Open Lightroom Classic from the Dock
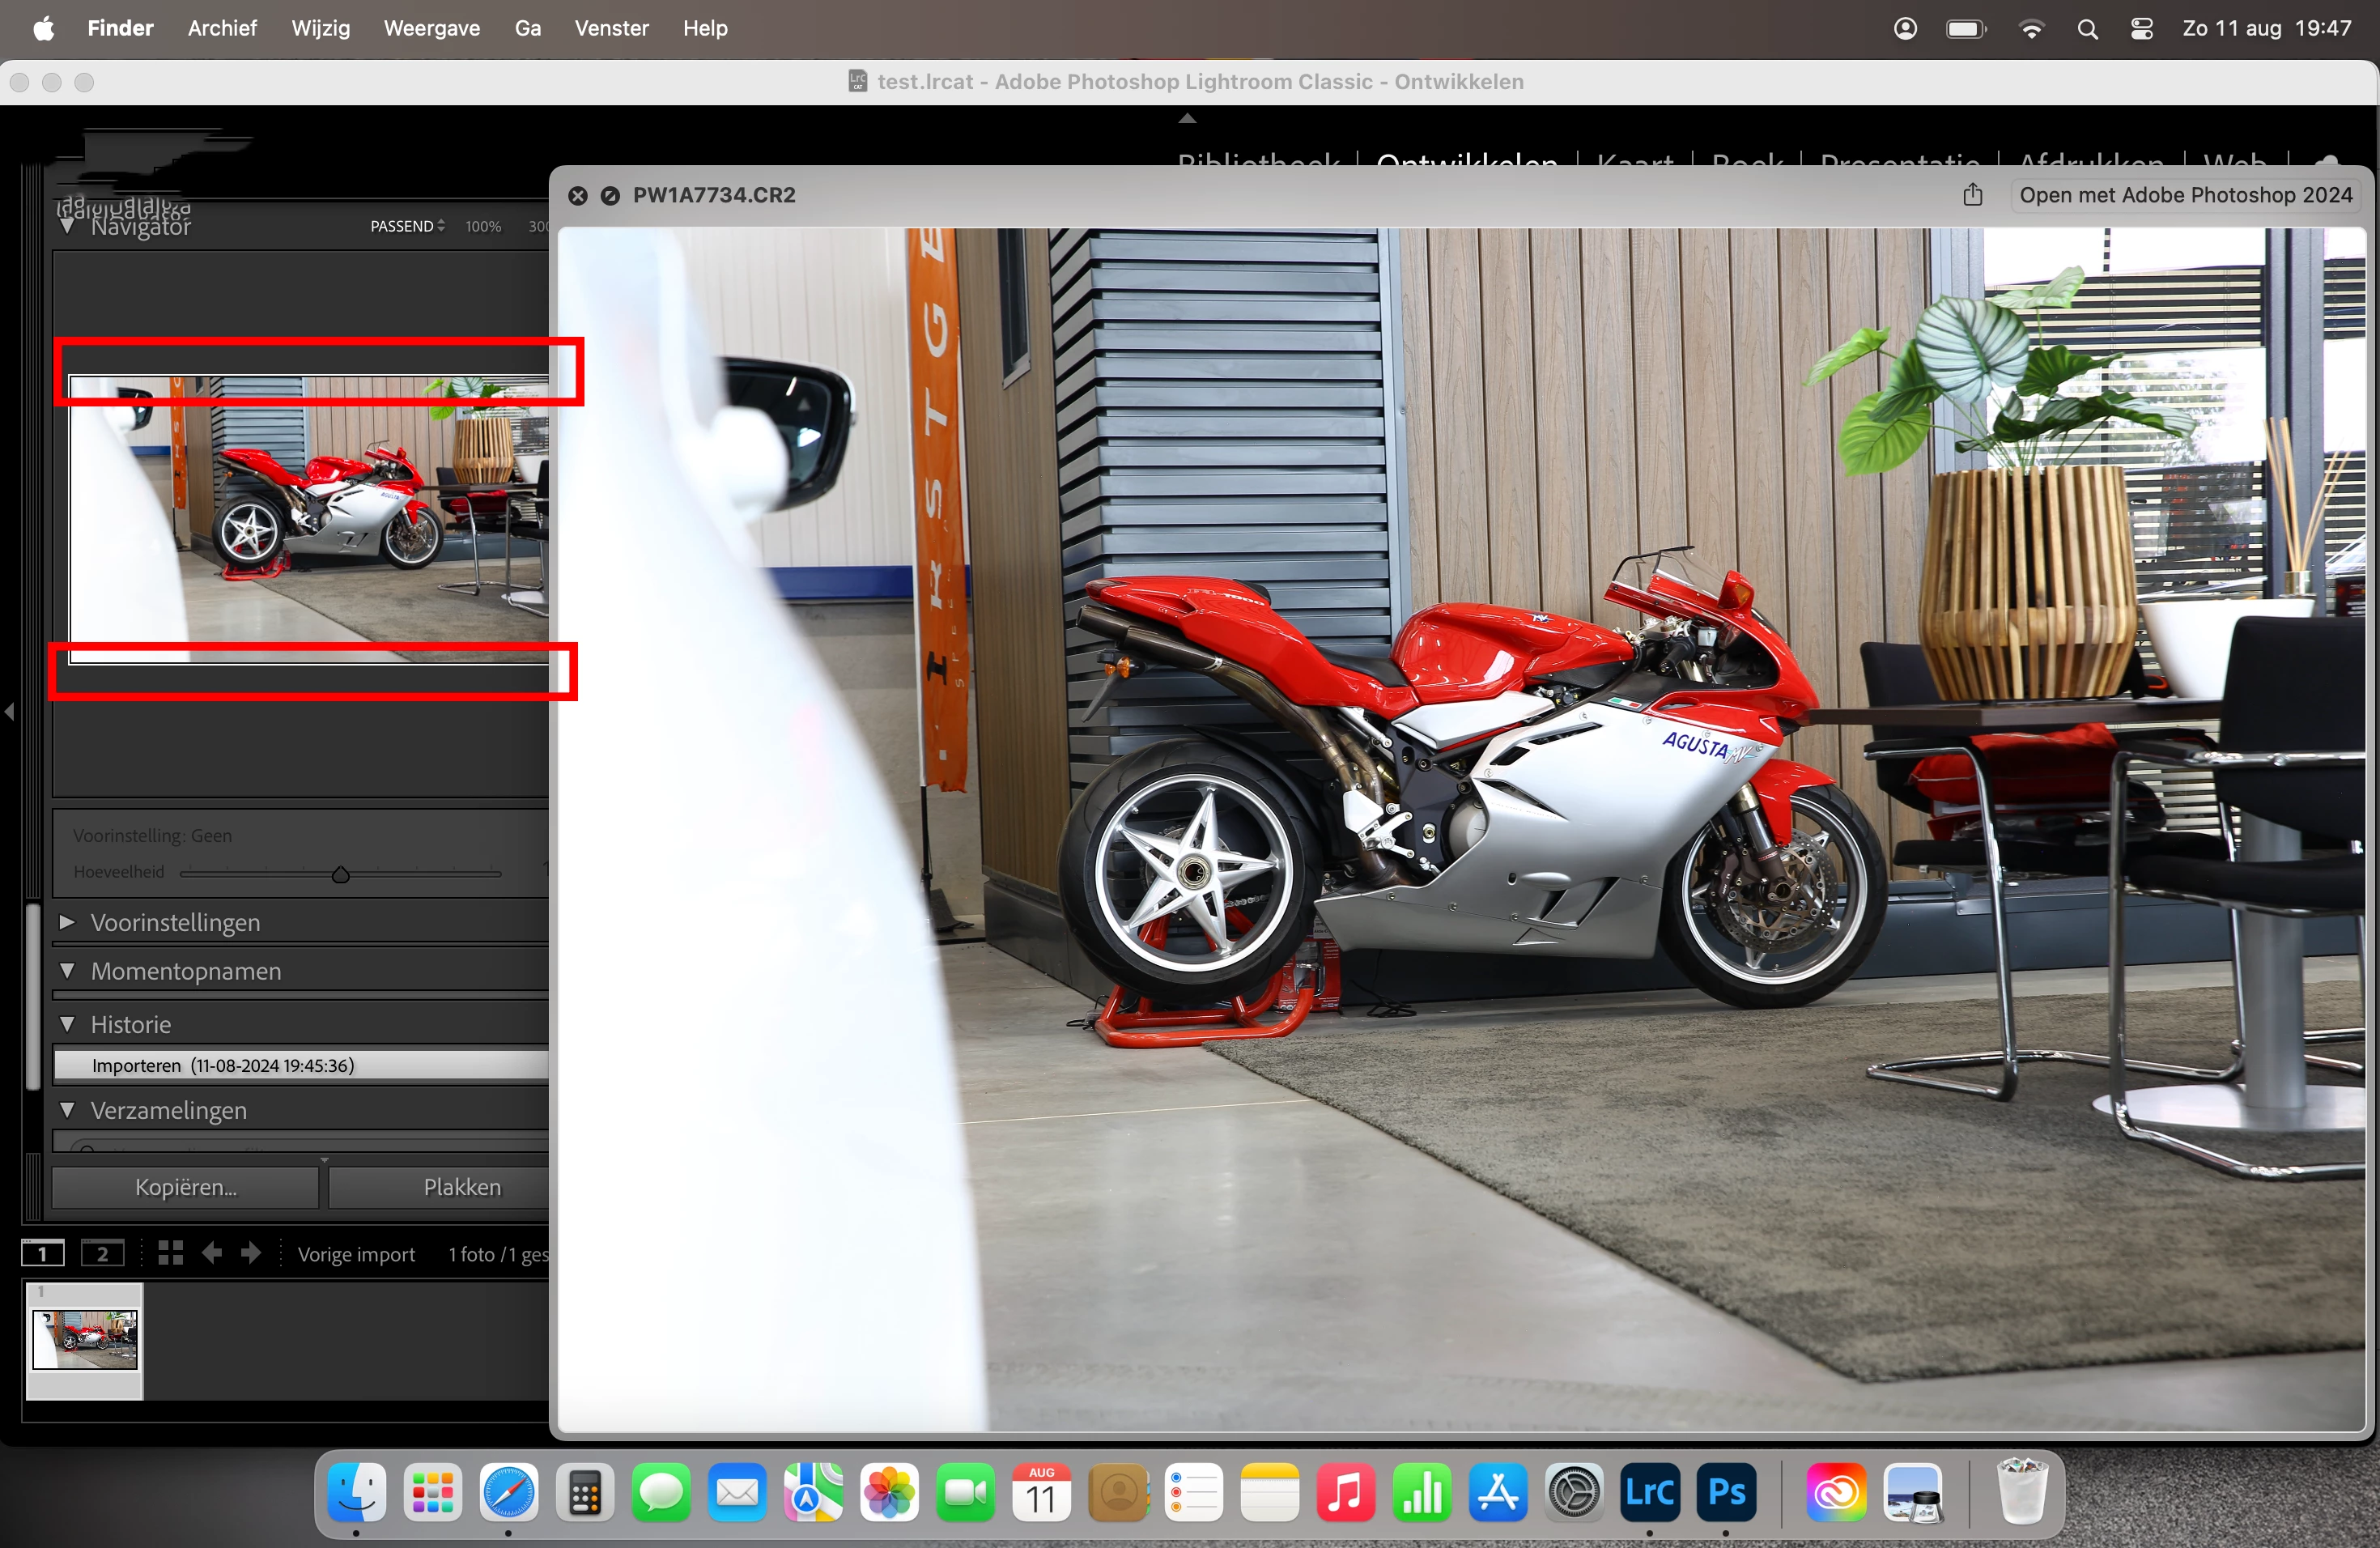The width and height of the screenshot is (2380, 1548). coord(1650,1493)
